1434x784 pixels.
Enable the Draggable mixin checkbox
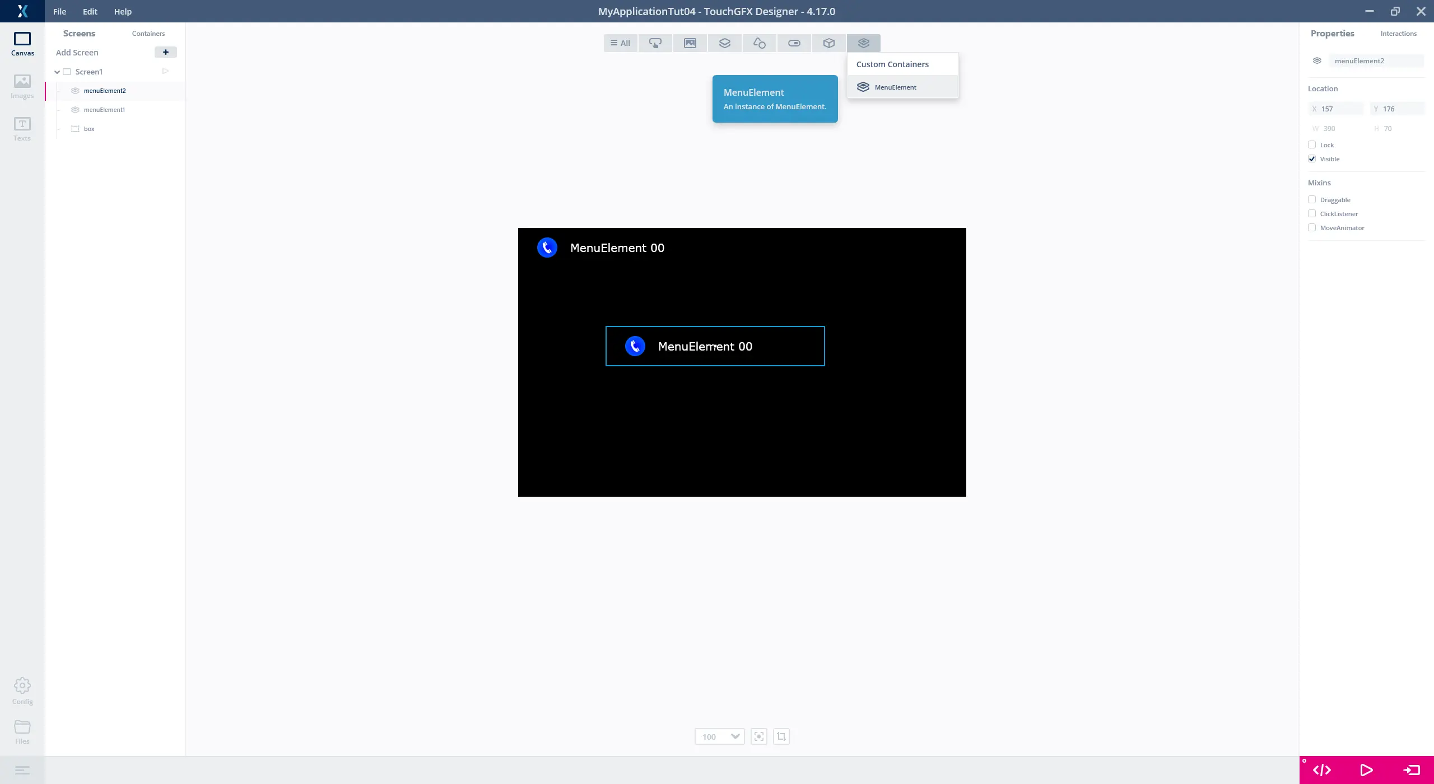pos(1312,200)
